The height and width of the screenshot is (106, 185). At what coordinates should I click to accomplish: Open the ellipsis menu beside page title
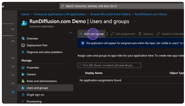pyautogui.click(x=136, y=21)
